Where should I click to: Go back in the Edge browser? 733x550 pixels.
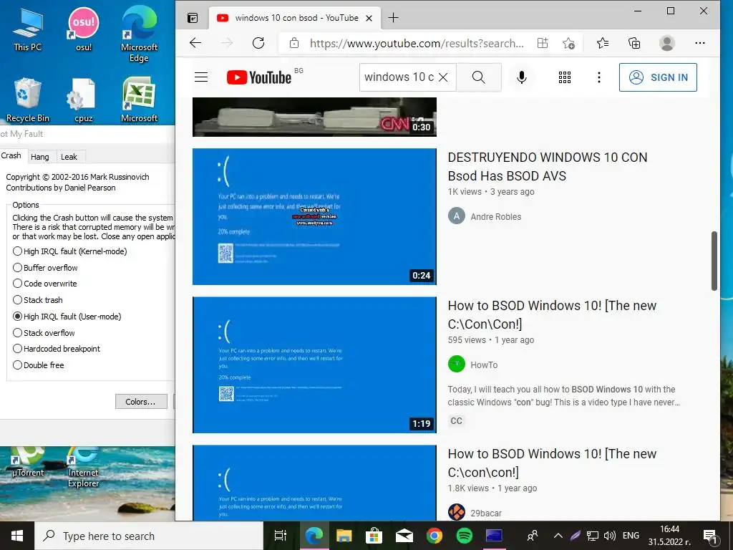195,43
